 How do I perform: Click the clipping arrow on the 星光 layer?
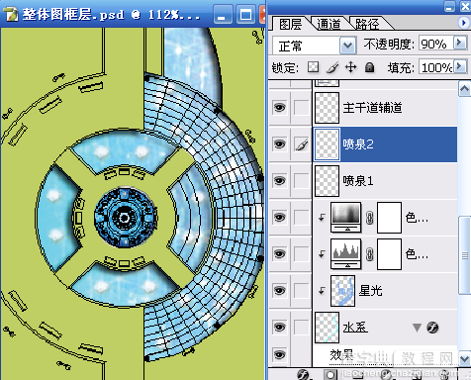click(x=322, y=291)
